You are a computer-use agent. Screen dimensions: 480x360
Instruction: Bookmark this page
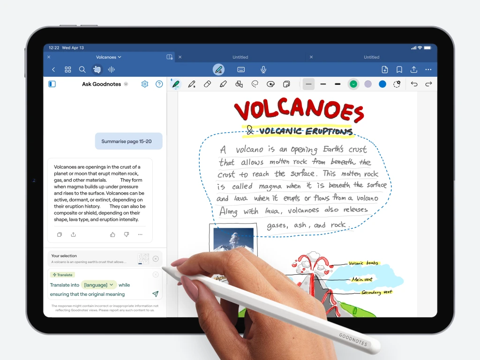point(399,69)
